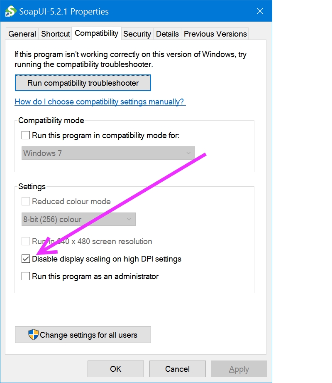Viewport: 332px width, 383px height.
Task: Open the Details tab
Action: pos(167,34)
